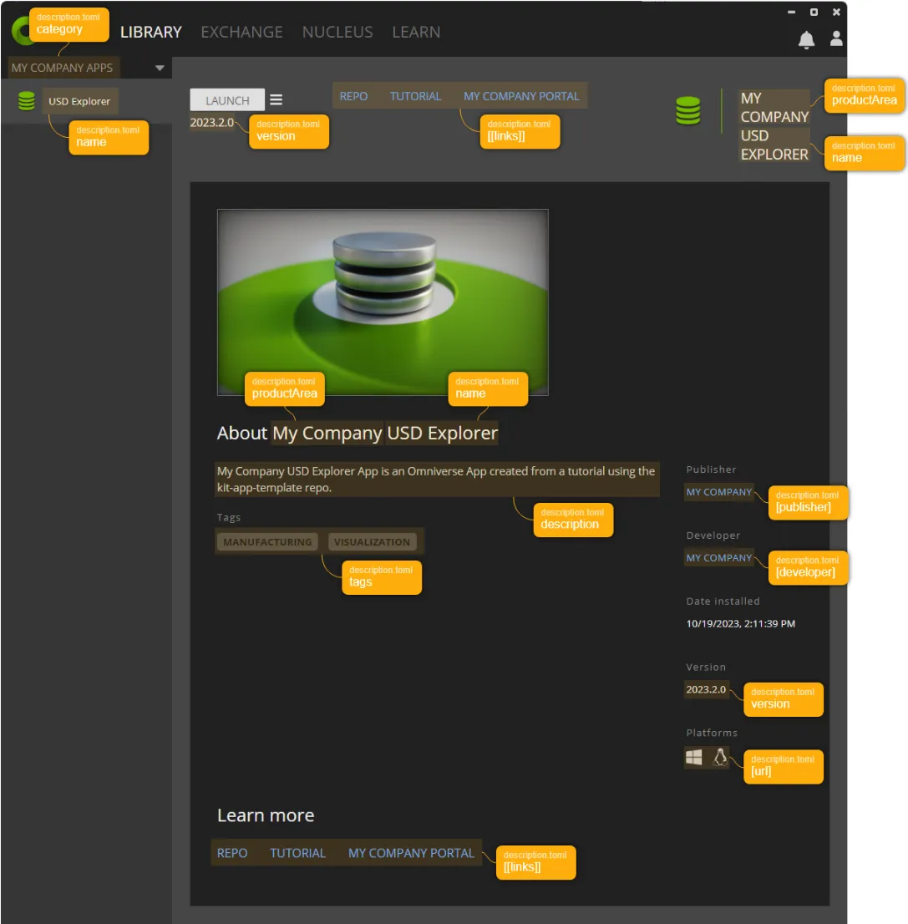Open the notifications bell icon
Viewport: 908px width, 924px height.
(806, 40)
